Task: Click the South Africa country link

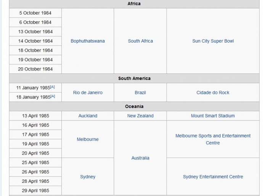Action: pyautogui.click(x=140, y=41)
